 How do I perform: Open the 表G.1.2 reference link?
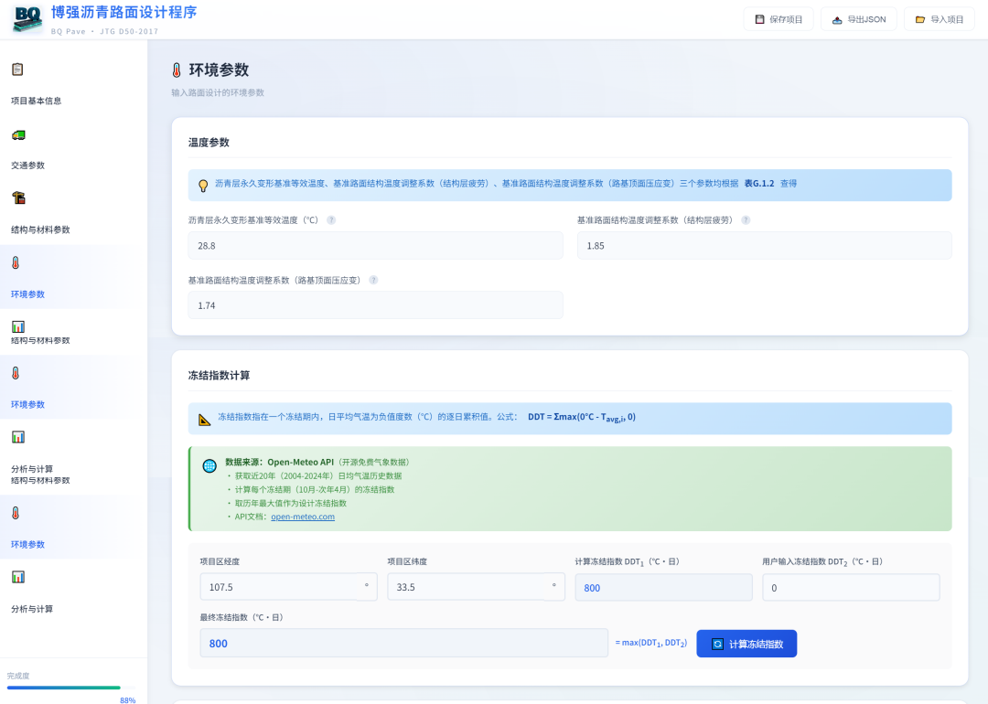(758, 183)
